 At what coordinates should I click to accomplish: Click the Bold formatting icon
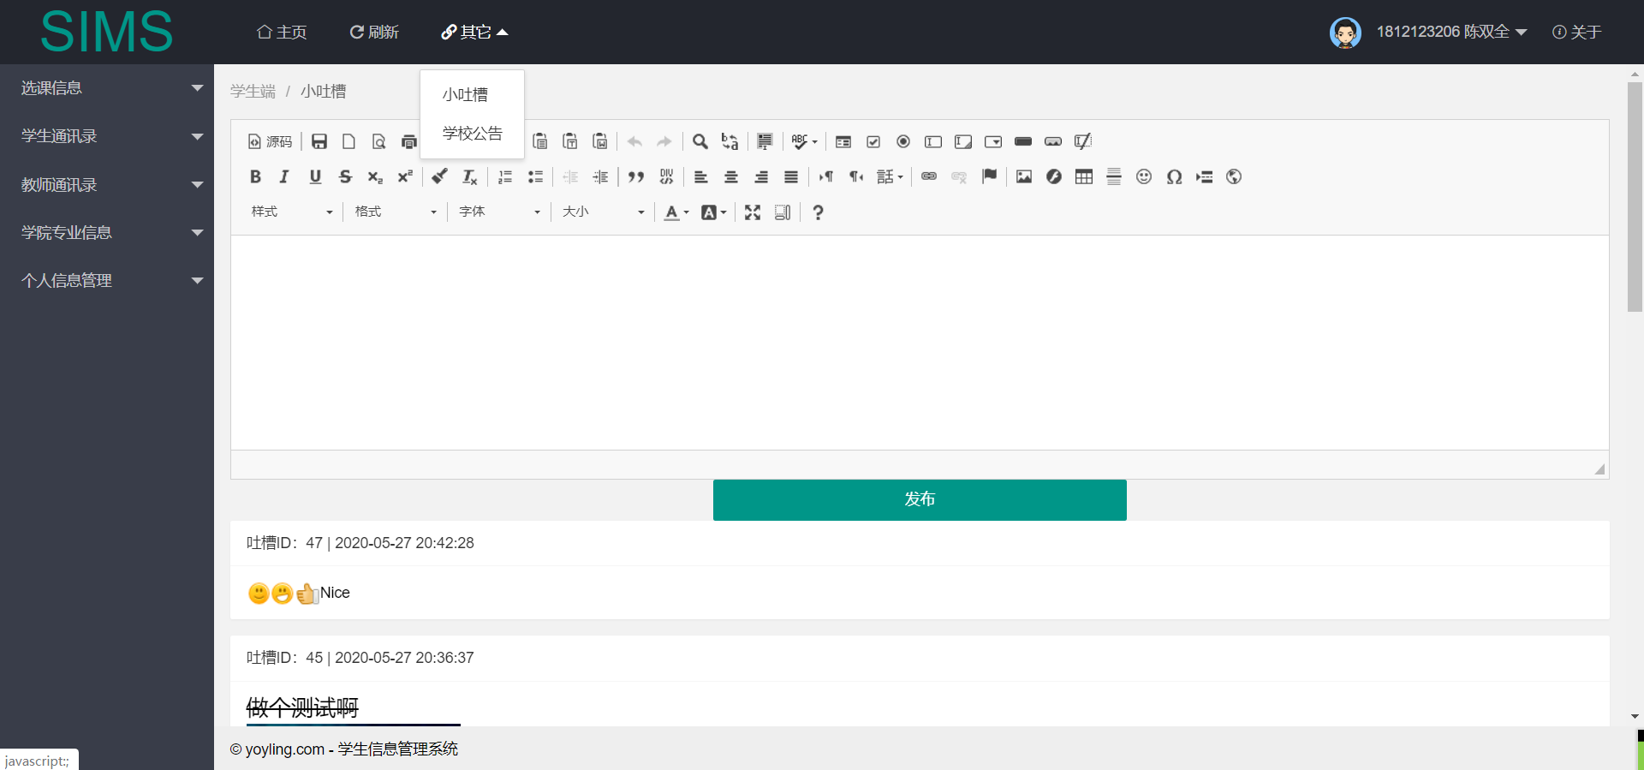pyautogui.click(x=255, y=176)
